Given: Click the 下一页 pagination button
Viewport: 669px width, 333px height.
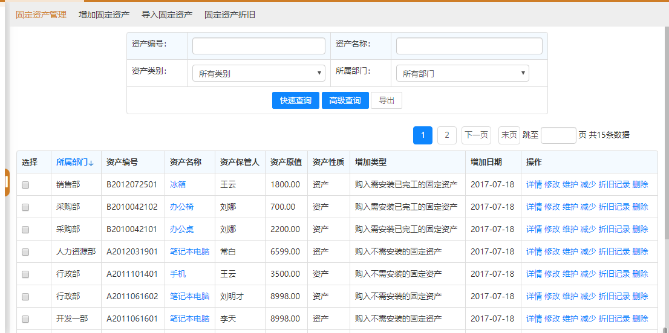Looking at the screenshot, I should click(x=476, y=135).
